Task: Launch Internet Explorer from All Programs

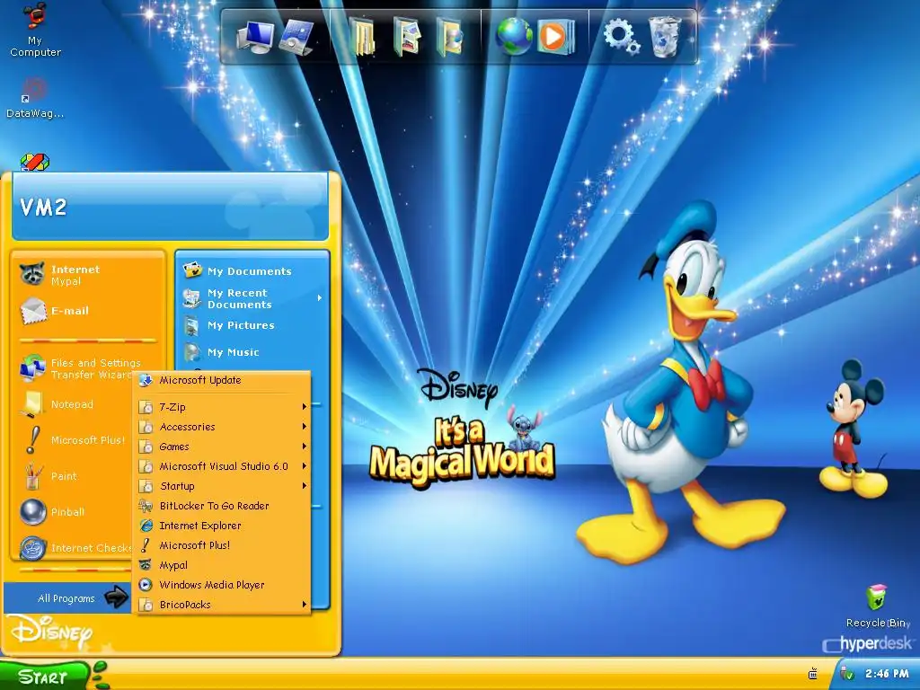Action: (x=223, y=526)
